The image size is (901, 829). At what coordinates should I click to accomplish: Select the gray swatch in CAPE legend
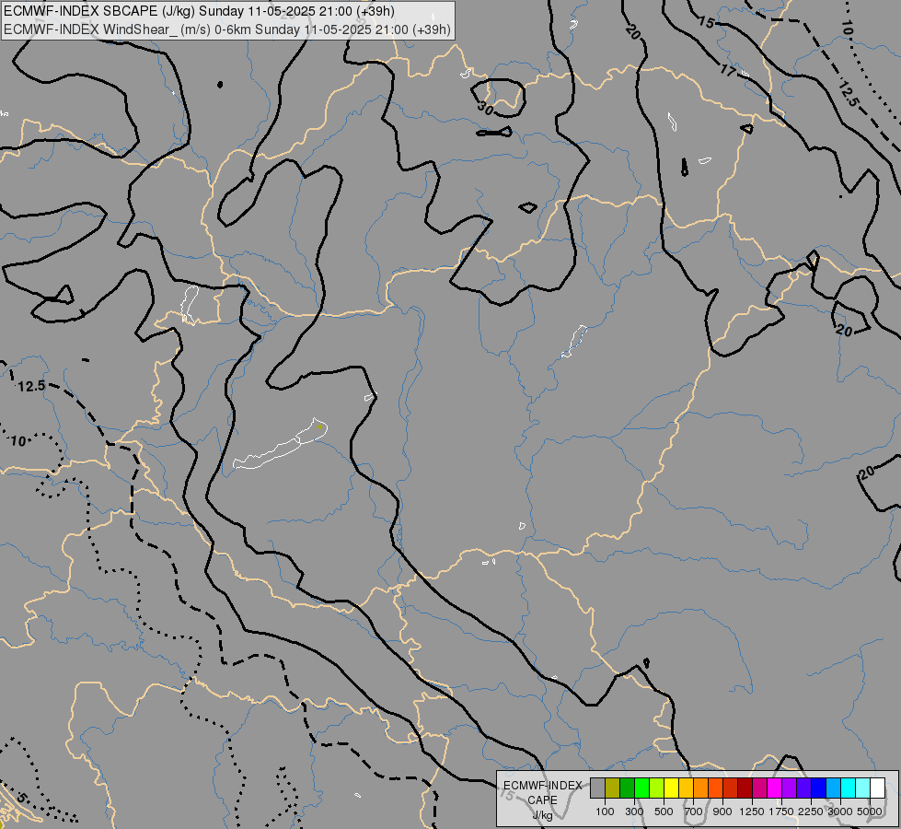597,788
